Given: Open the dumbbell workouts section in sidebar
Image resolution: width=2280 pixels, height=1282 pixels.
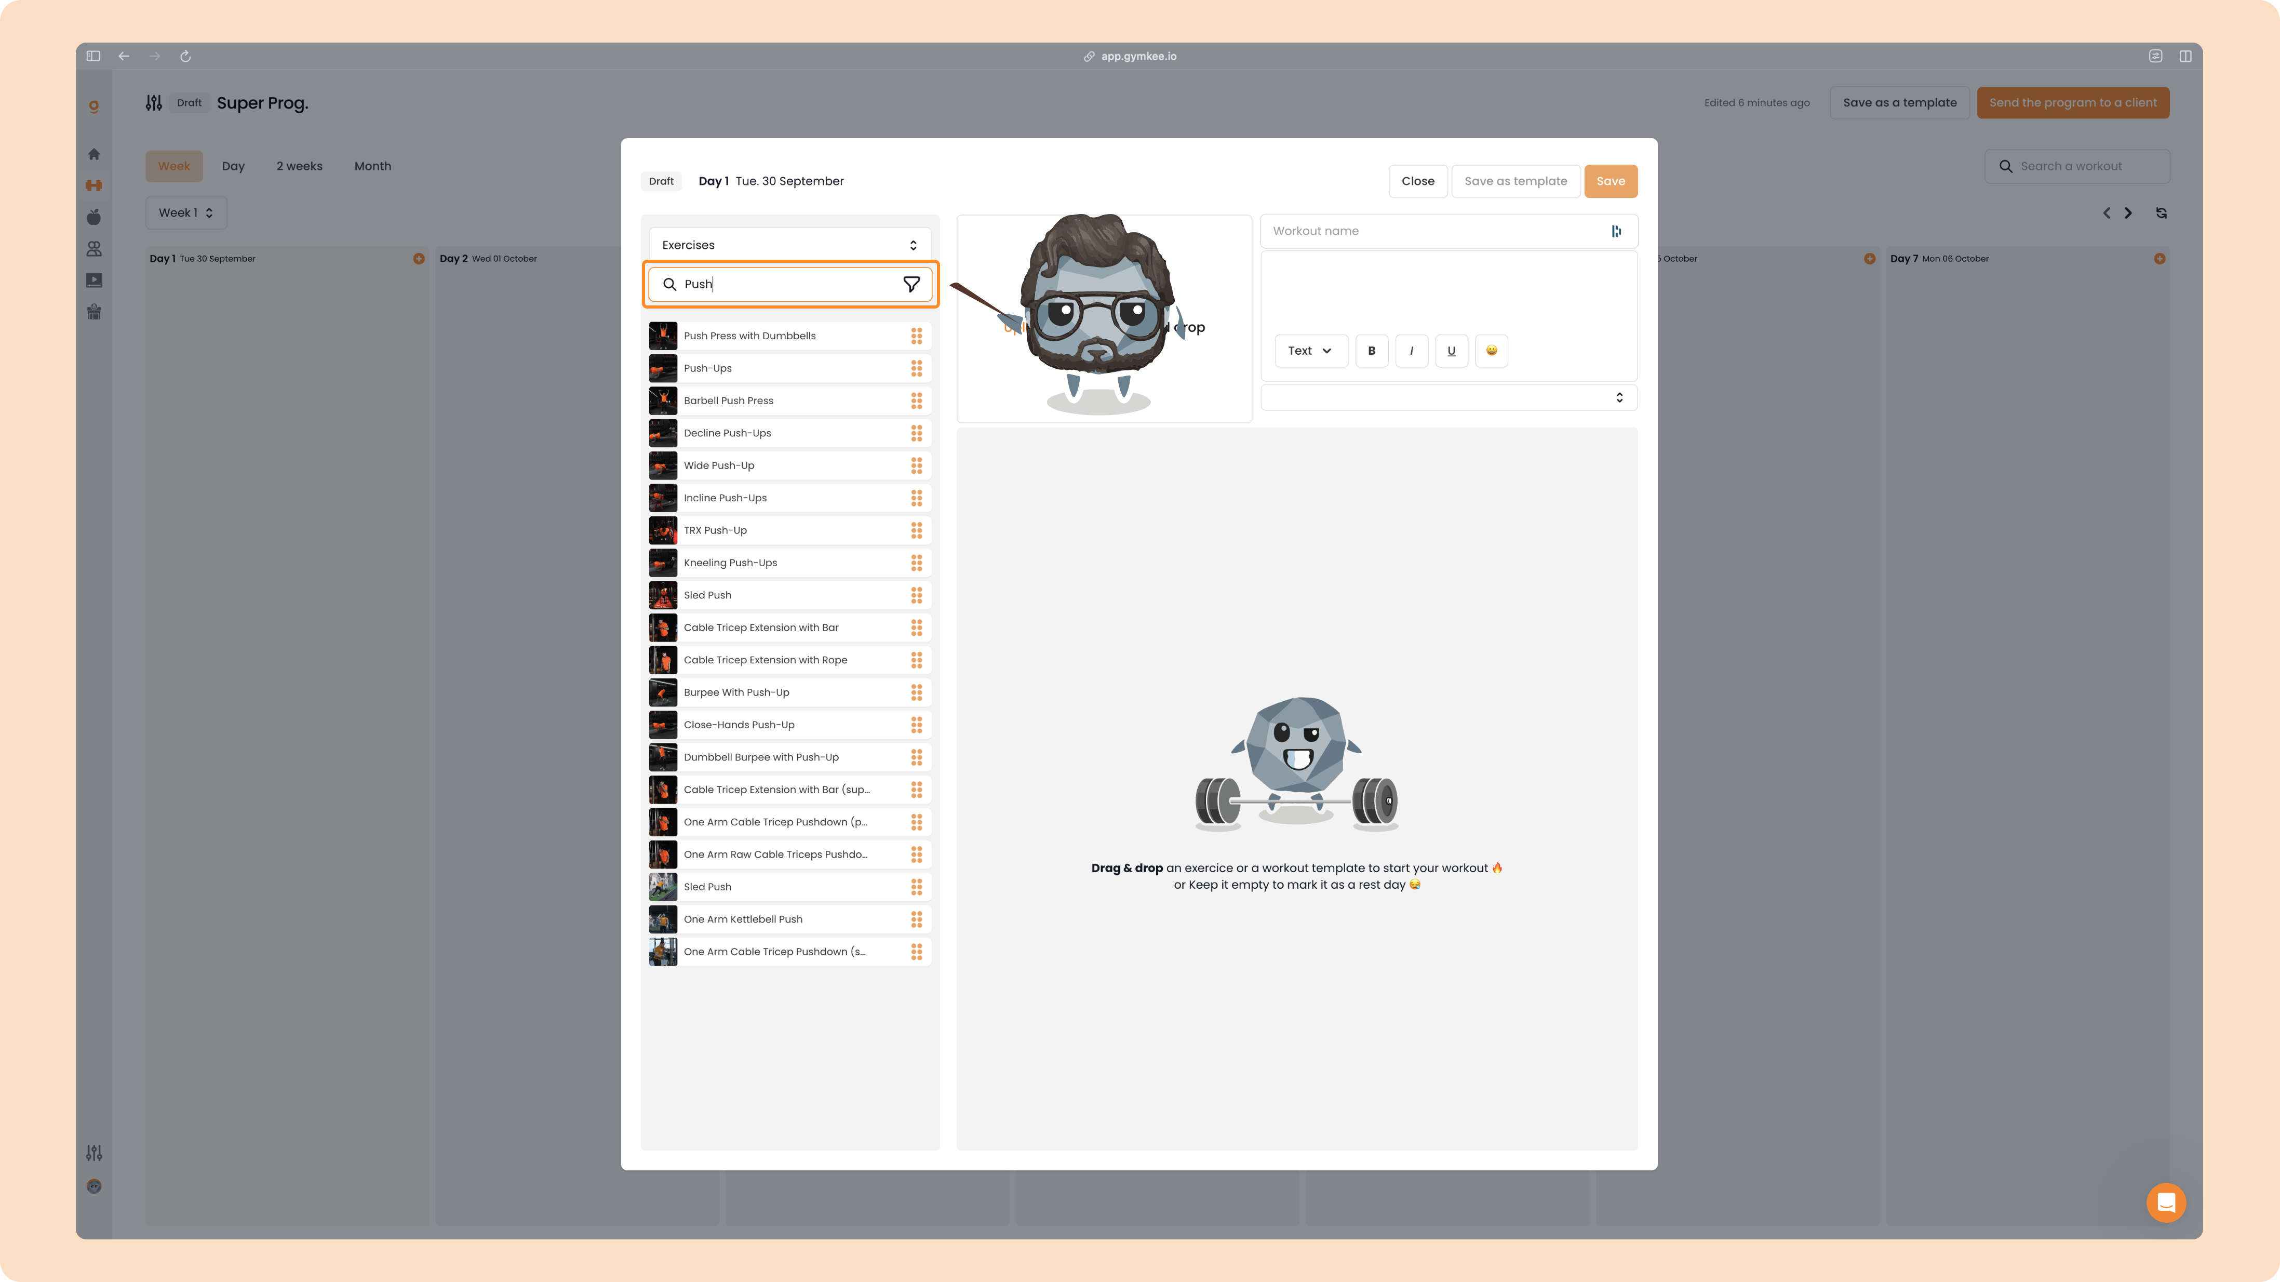Looking at the screenshot, I should 94,185.
